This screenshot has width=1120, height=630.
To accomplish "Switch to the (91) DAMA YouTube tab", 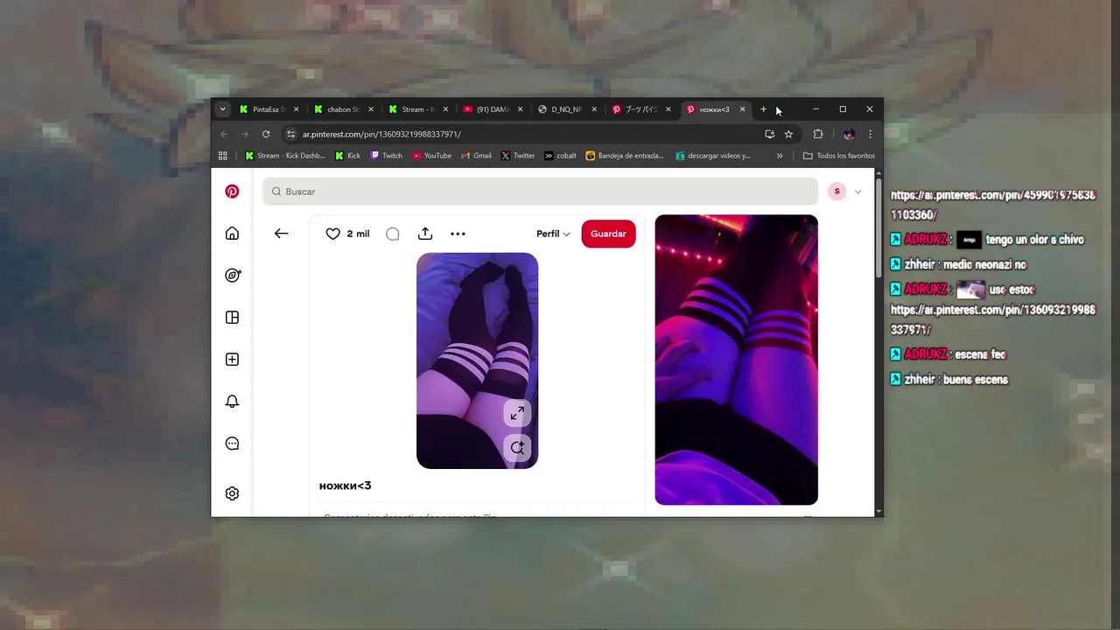I will coord(493,109).
